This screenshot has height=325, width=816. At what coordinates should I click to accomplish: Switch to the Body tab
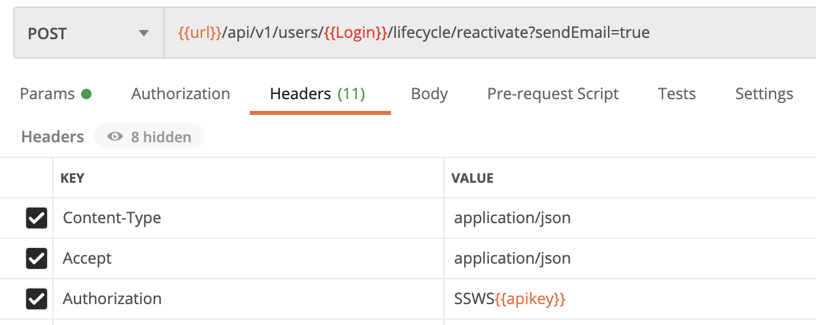point(429,94)
